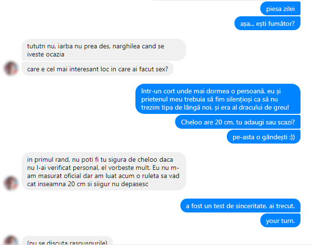Screen dimensions: 312x245
Task: Click the partially visible avatar at bottom
Action: click(x=11, y=240)
